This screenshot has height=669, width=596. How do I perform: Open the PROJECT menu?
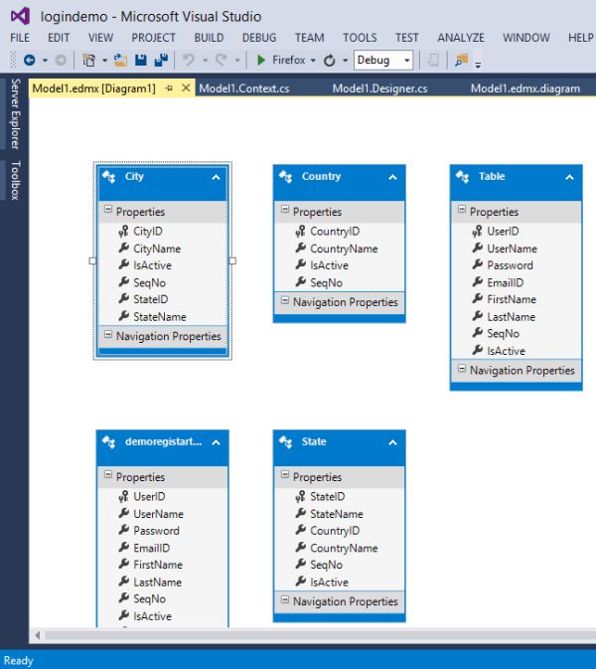[154, 38]
